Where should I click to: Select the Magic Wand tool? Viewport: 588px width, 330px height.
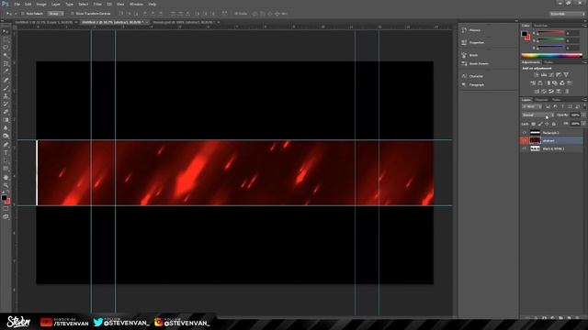click(x=6, y=55)
